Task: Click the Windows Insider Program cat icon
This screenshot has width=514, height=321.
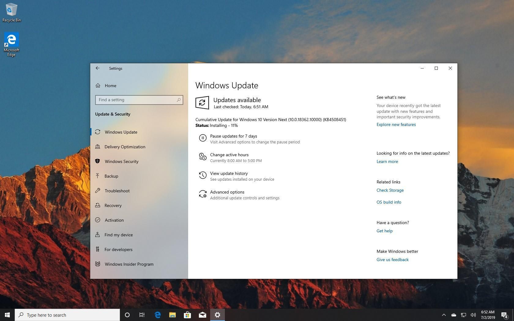Action: point(98,264)
